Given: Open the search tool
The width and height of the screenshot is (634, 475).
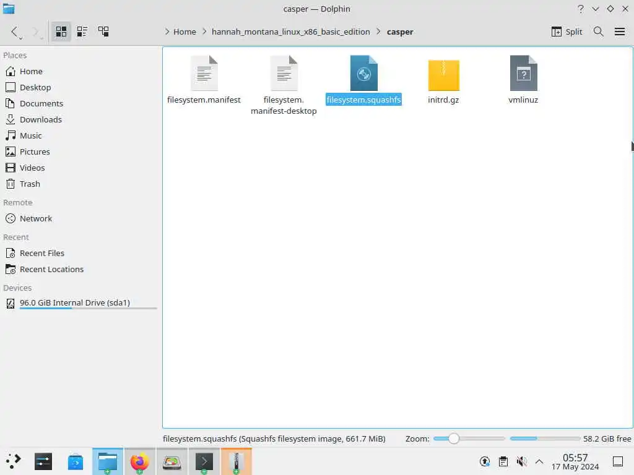Looking at the screenshot, I should 599,32.
